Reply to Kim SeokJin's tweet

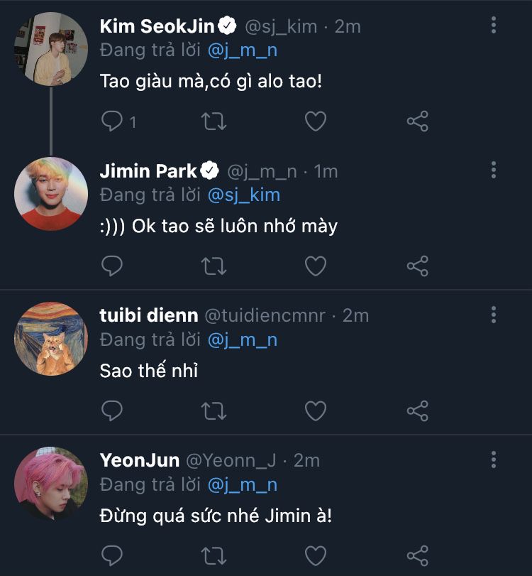point(112,121)
